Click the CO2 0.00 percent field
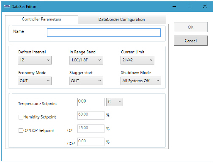Viewport: 214px width, 163px height. (x=91, y=142)
